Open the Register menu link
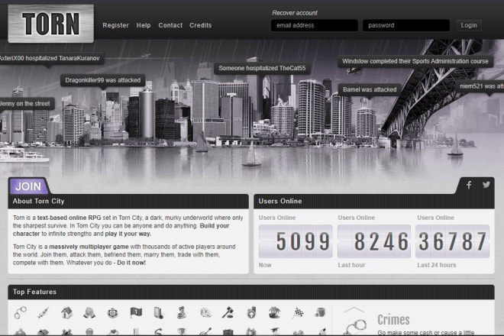Screen dimensions: 504x336 [115, 25]
